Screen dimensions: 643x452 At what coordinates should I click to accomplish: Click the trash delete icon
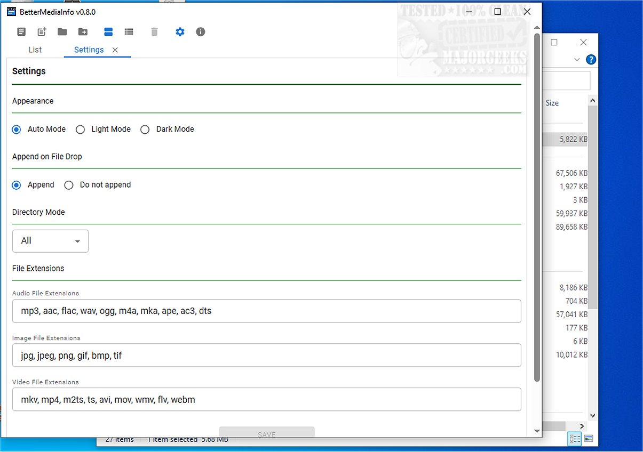[x=154, y=32]
